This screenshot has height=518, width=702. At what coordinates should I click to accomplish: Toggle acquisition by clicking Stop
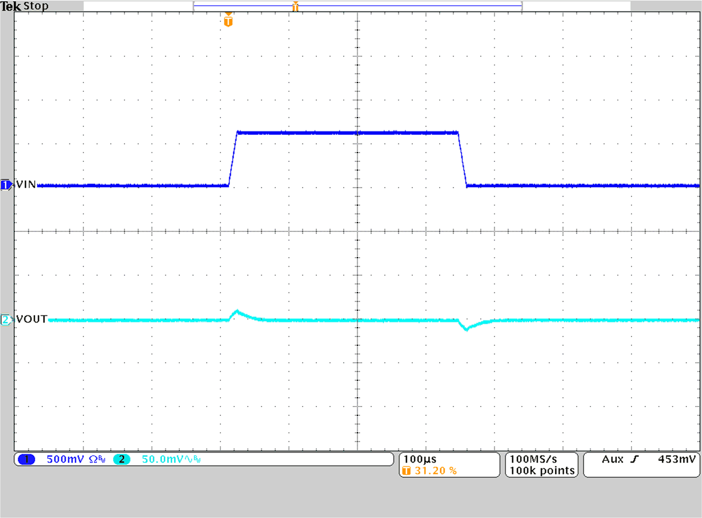[36, 6]
